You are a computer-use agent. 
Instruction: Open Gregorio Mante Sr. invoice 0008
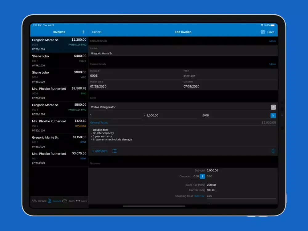59,44
